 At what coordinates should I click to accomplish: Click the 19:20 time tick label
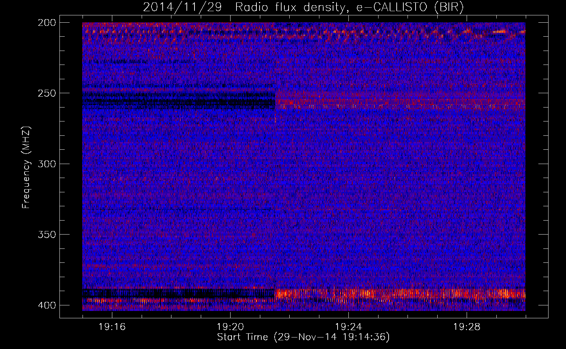230,327
